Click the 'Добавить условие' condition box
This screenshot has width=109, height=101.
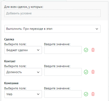(x=52, y=13)
